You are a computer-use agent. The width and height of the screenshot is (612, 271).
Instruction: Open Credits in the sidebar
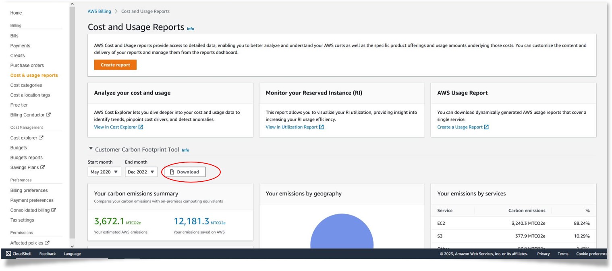pos(18,55)
